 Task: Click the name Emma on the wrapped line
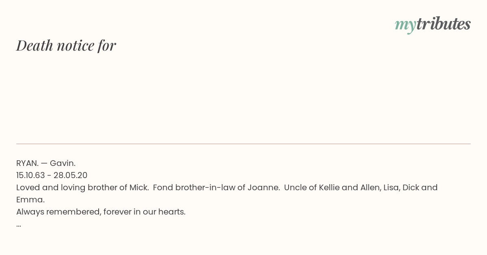click(30, 200)
